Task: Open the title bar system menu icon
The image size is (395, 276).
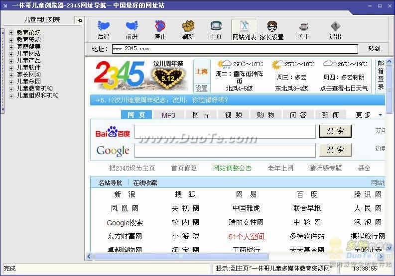Action: (x=5, y=5)
